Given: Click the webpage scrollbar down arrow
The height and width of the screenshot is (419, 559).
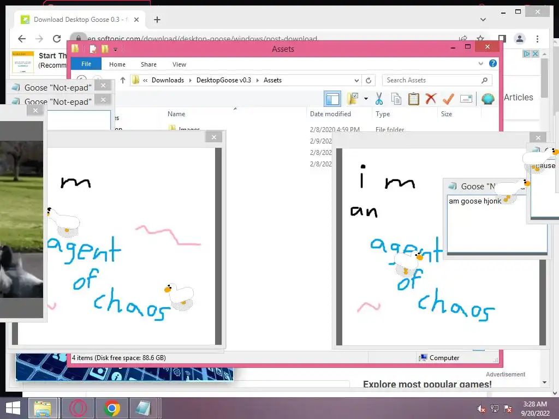Looking at the screenshot, I should 544,382.
